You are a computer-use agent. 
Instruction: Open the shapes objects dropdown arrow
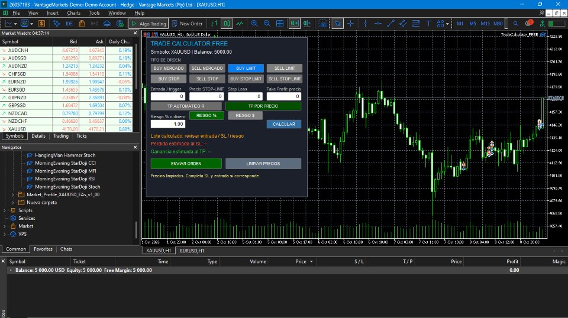point(447,24)
